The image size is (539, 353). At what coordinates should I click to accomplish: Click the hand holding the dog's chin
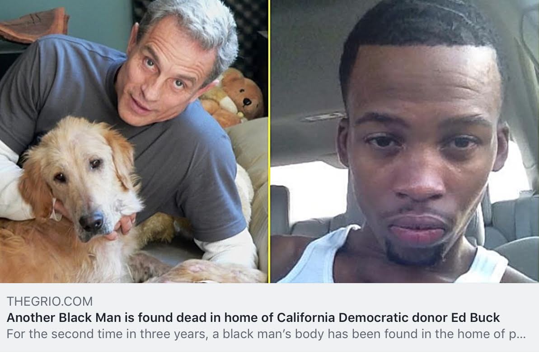point(122,226)
